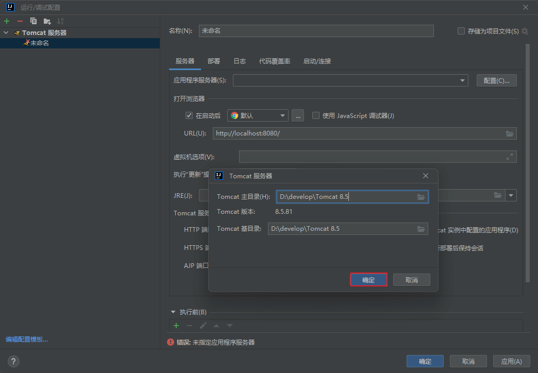The height and width of the screenshot is (373, 538).
Task: Switch to the 代码覆盖率 tab
Action: tap(275, 61)
